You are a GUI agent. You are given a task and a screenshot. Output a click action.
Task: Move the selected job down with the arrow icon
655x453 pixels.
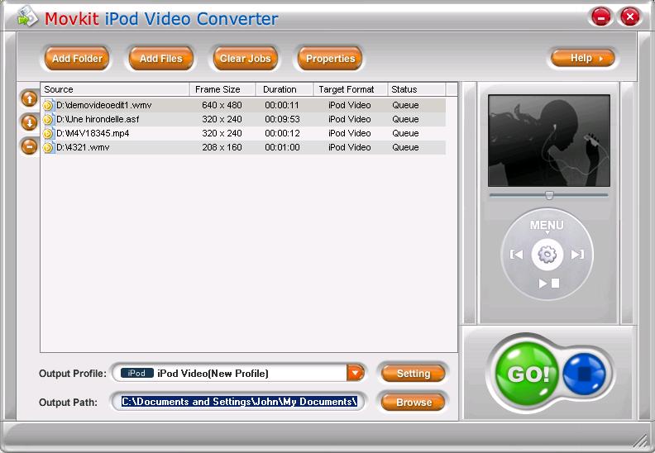pyautogui.click(x=29, y=122)
